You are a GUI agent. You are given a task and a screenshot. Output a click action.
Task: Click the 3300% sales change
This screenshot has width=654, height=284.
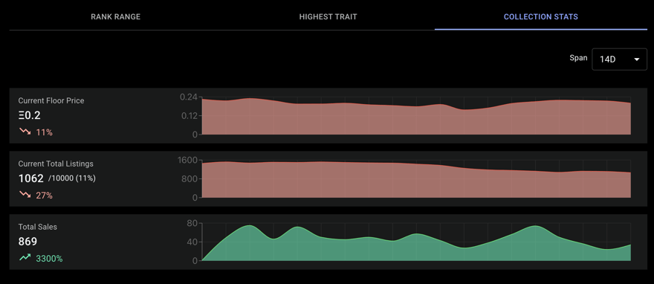click(x=49, y=259)
